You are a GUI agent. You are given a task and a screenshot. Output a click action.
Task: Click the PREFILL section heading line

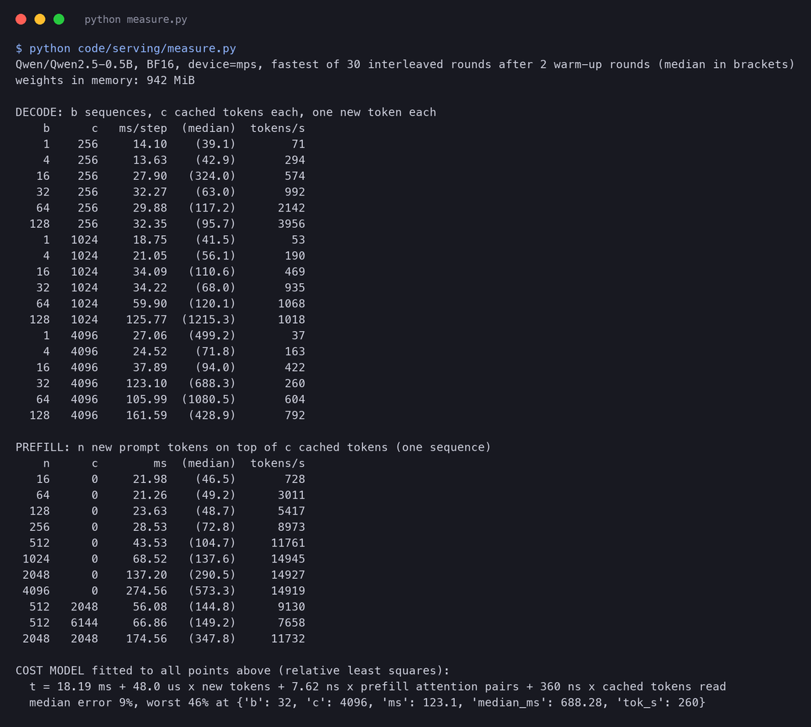click(253, 447)
